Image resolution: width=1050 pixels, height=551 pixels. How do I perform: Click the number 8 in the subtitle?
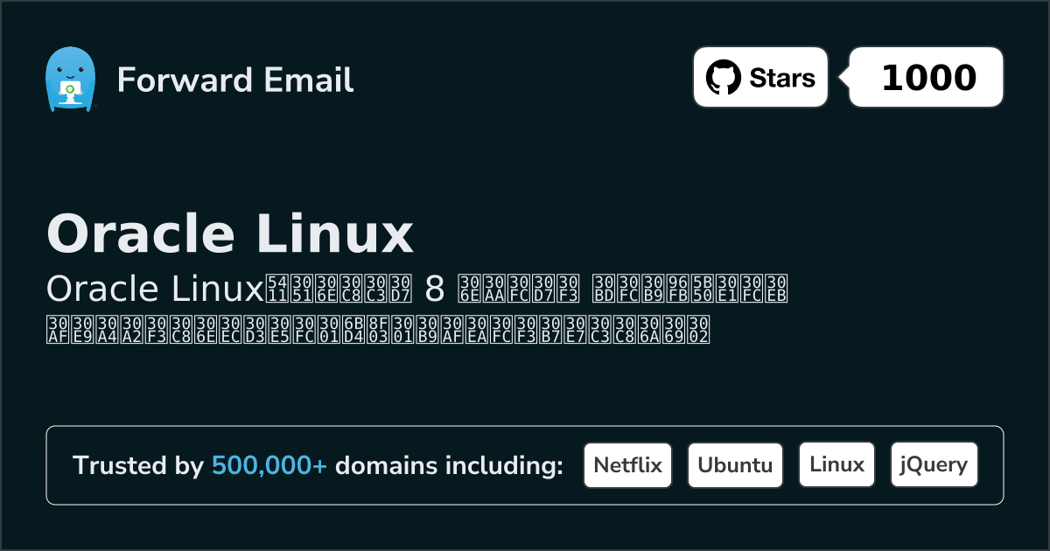(433, 288)
